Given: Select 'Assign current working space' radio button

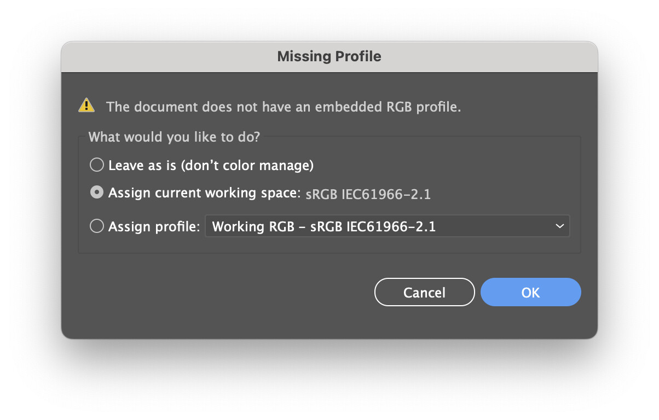Looking at the screenshot, I should point(97,193).
